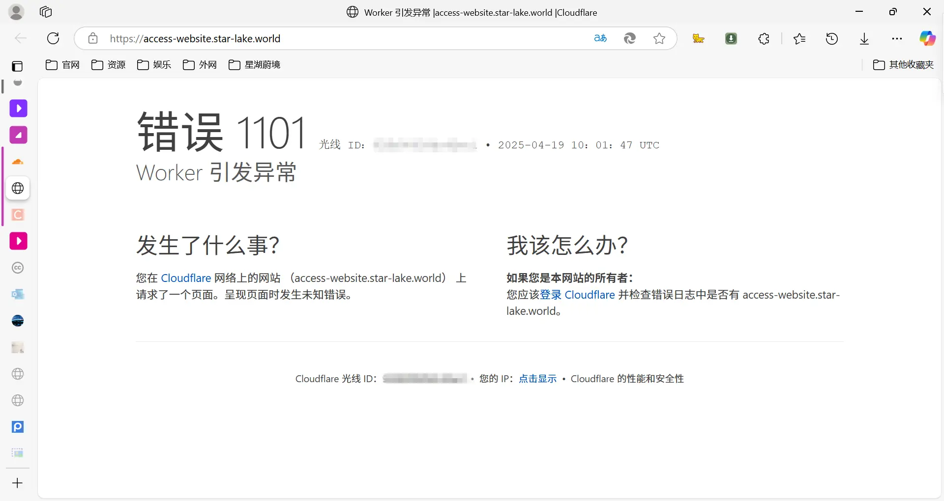Open the profile avatar menu
The height and width of the screenshot is (501, 944).
16,12
